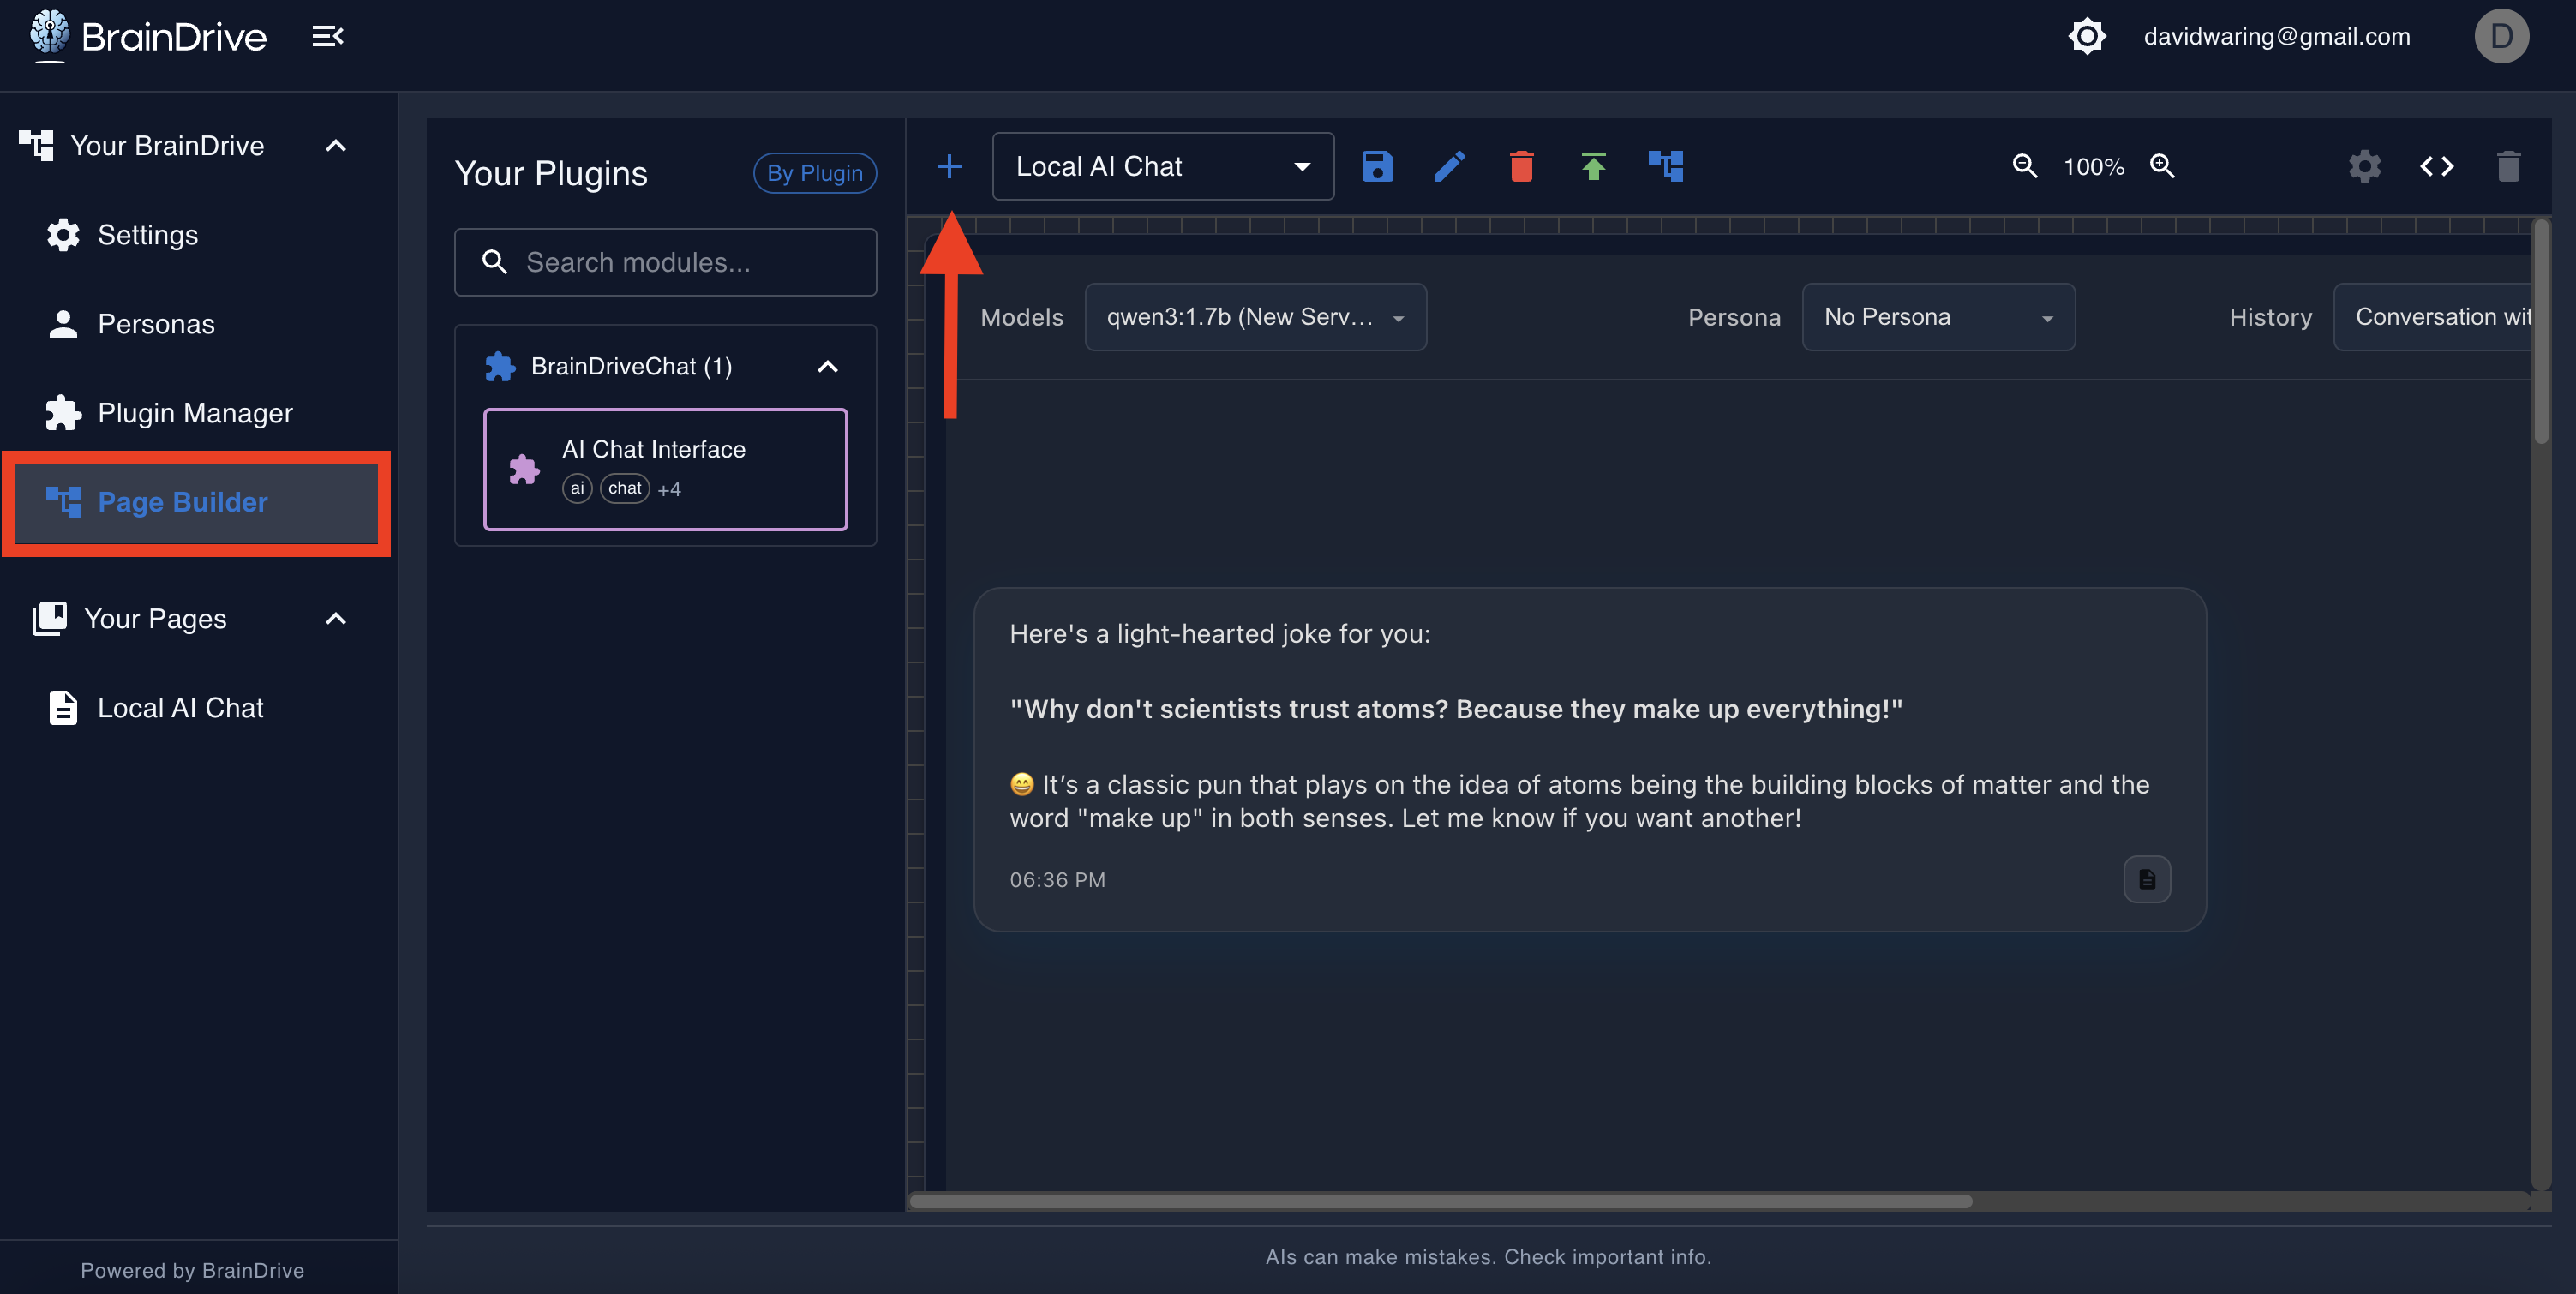Open Plugin Manager in the sidebar
2576x1294 pixels.
coord(195,413)
